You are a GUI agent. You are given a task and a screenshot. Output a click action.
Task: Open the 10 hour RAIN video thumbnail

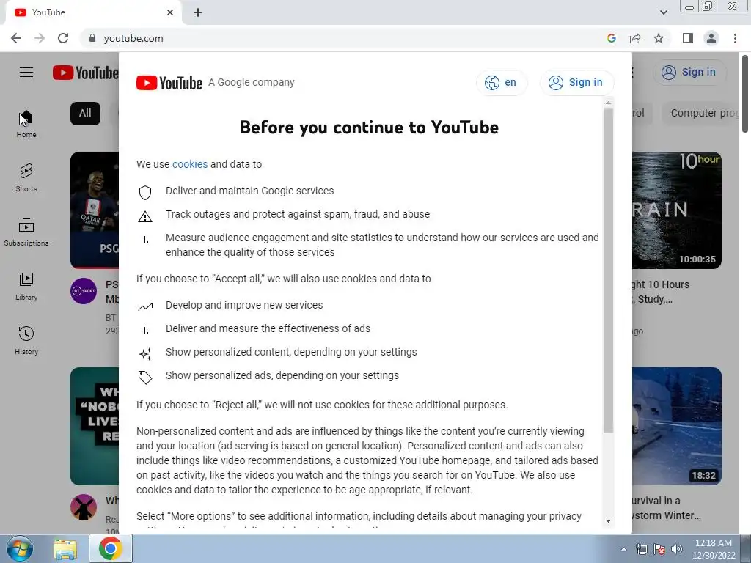[x=676, y=210]
